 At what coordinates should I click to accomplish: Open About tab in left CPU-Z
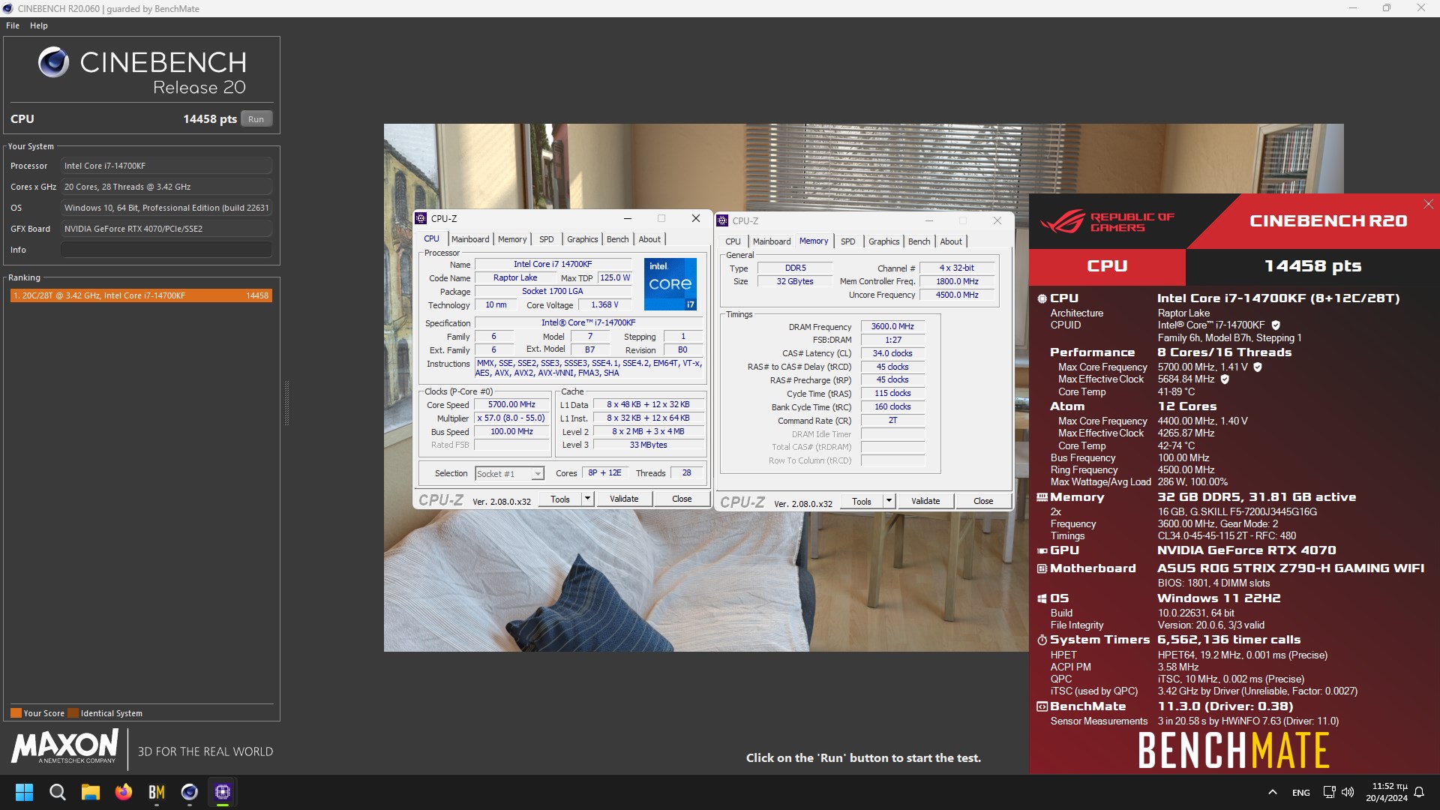point(649,239)
